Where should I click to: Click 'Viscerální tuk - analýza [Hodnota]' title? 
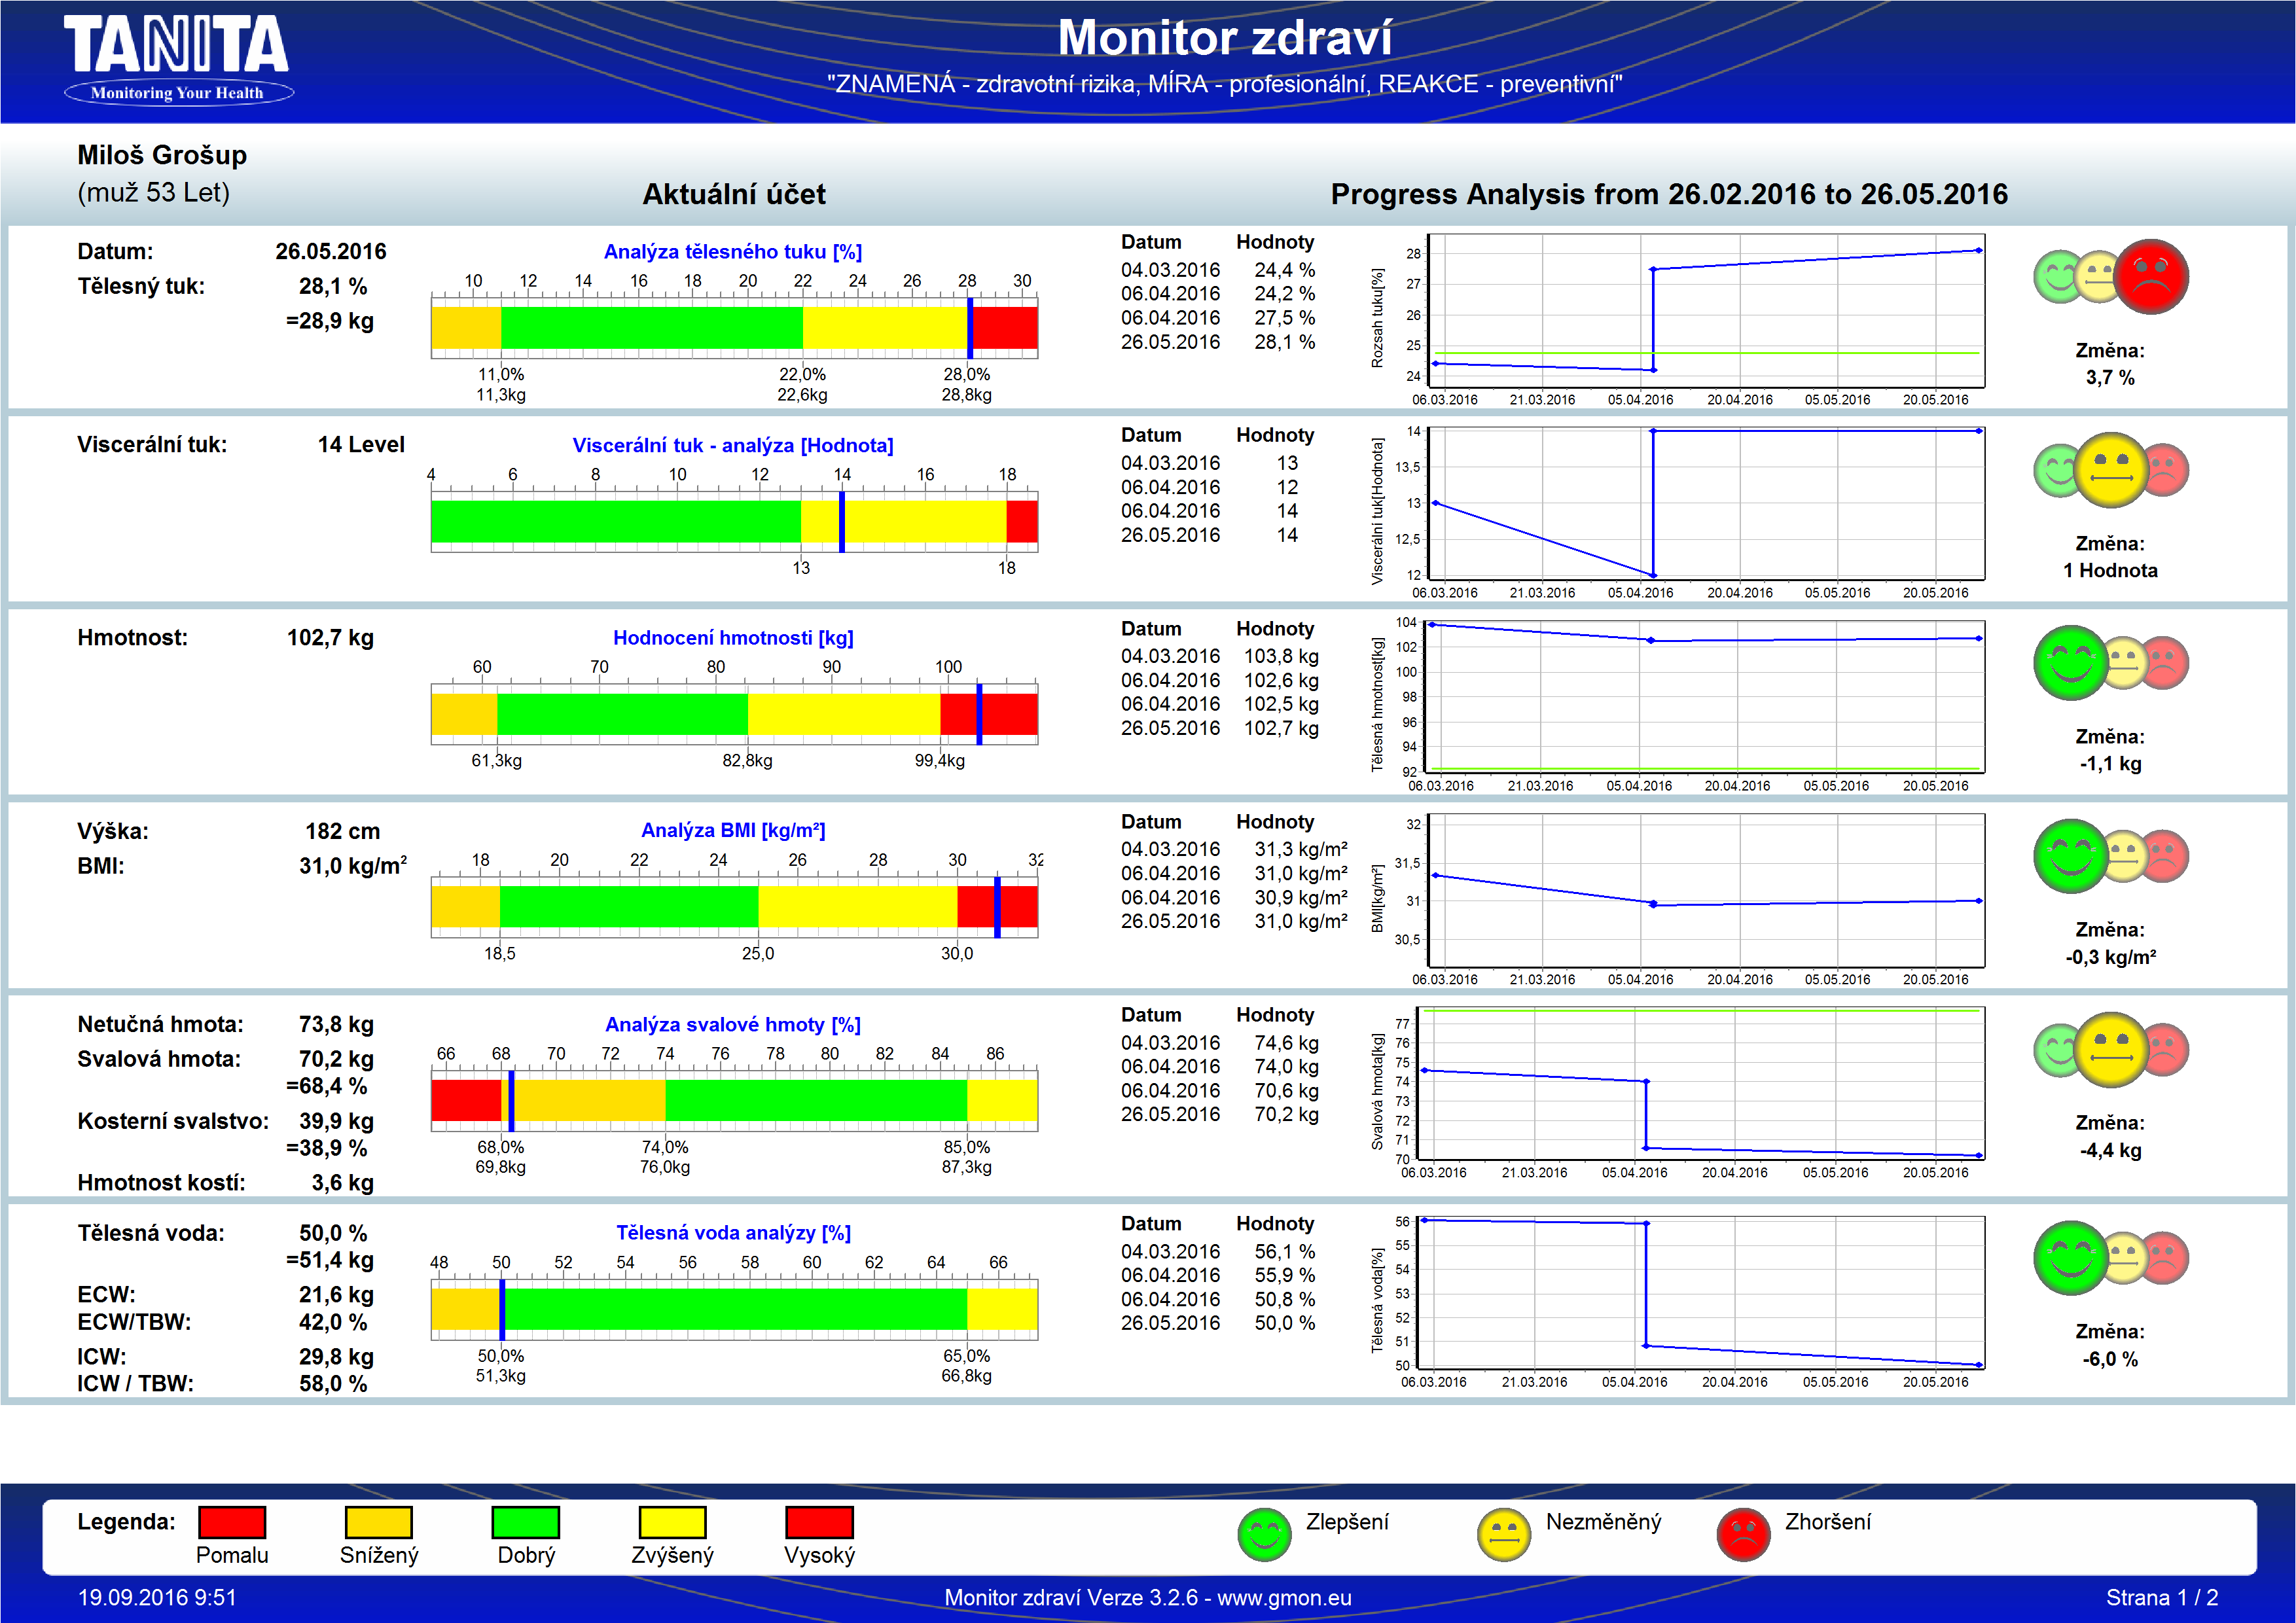point(733,445)
